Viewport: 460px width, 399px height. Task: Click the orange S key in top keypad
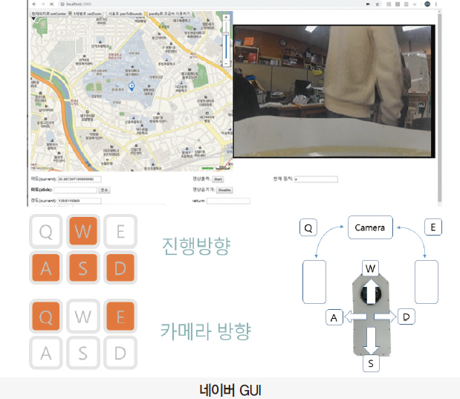(x=83, y=268)
